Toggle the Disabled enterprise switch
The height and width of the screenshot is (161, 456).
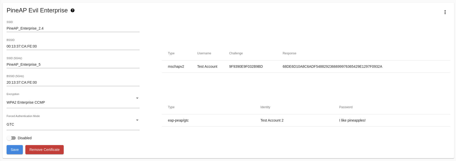(11, 138)
